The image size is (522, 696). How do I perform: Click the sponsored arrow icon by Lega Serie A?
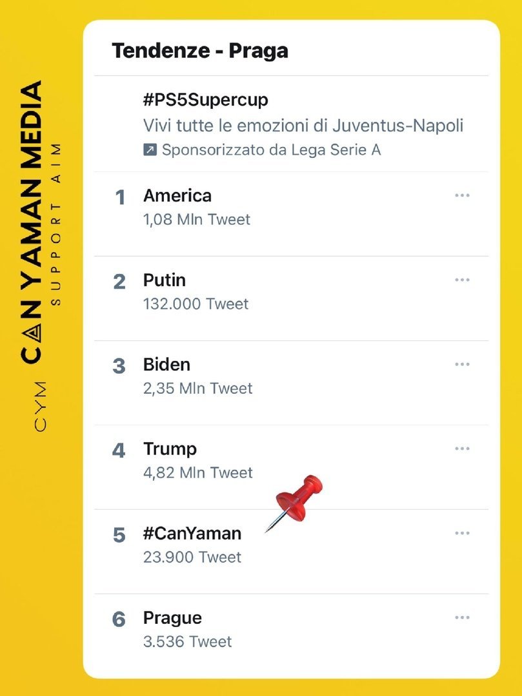(x=150, y=150)
